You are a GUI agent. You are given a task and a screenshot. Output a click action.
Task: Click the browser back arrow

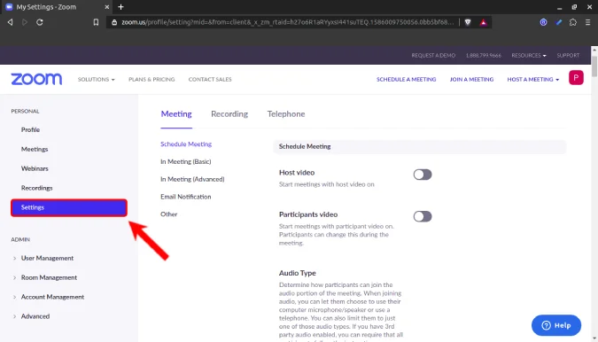pyautogui.click(x=11, y=22)
